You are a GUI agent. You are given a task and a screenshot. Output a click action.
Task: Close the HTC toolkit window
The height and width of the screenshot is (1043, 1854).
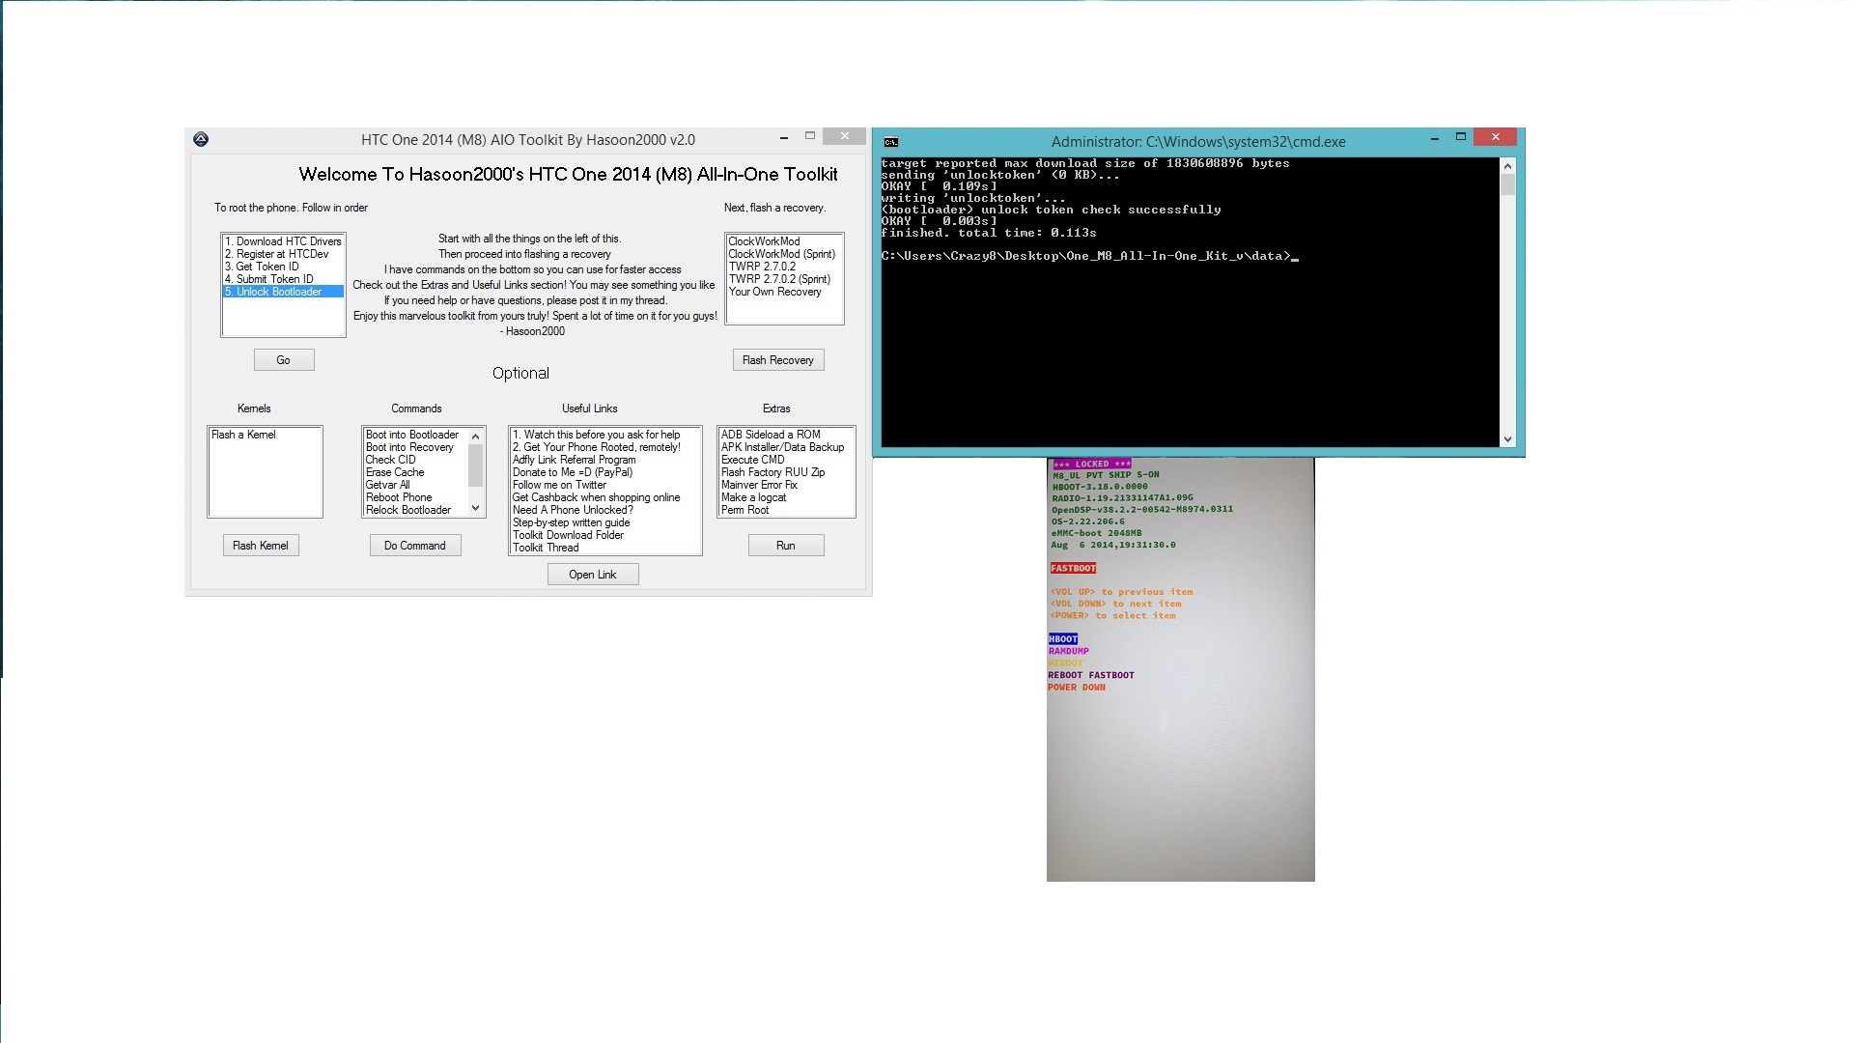point(845,136)
